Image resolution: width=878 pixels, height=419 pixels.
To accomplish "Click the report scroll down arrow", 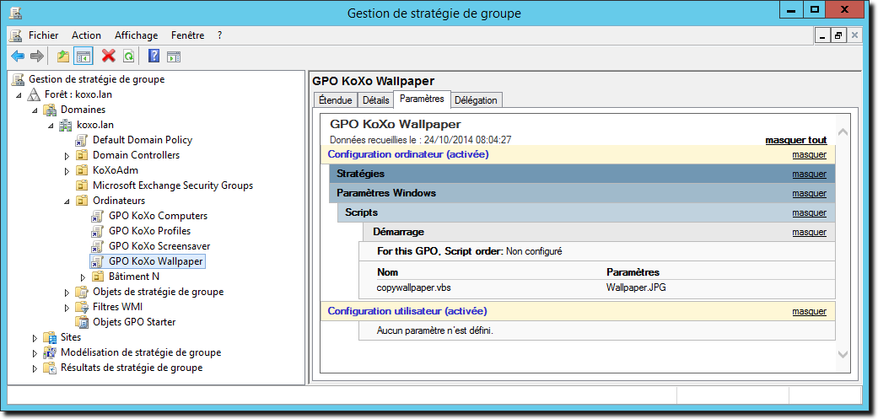I will click(843, 354).
